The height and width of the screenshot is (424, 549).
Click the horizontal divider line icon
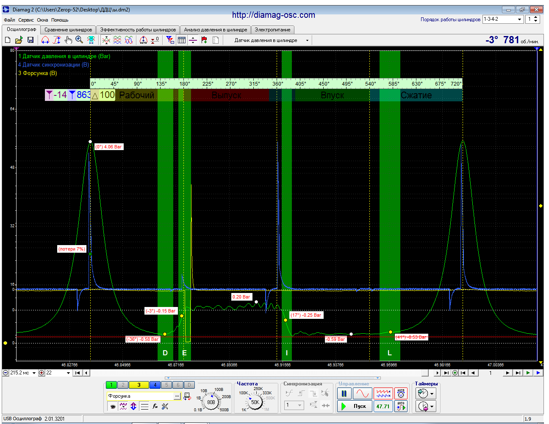(193, 40)
